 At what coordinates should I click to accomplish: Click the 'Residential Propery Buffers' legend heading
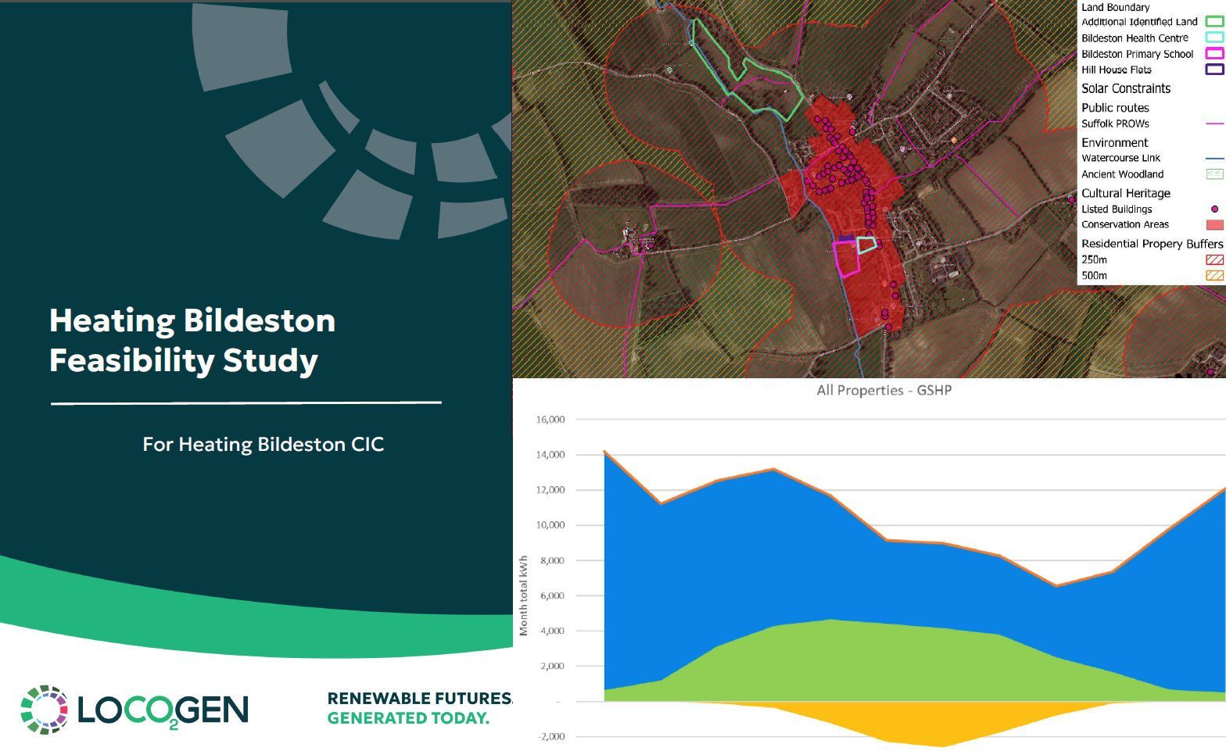pyautogui.click(x=1152, y=244)
